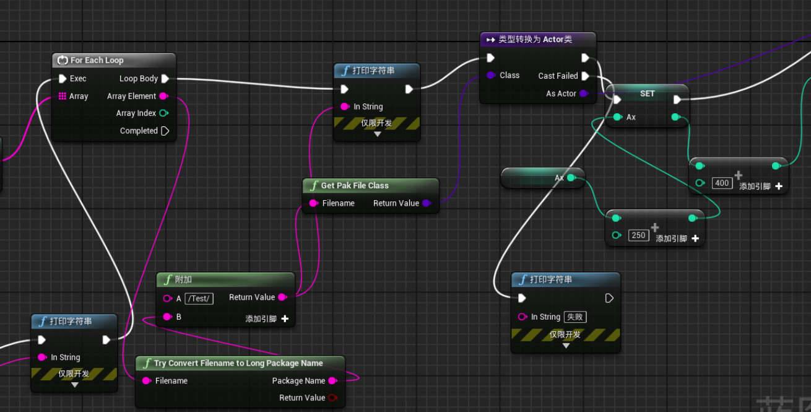Add a pin on the addition node with 400
811x412 pixels.
tap(778, 186)
